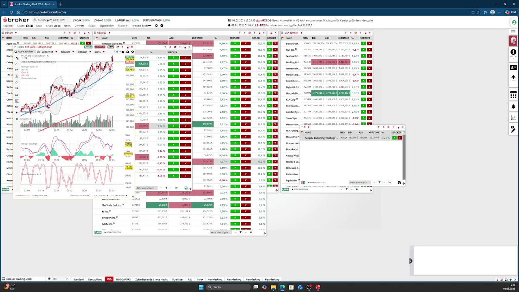Open the Indikator dropdown in chart
Screen dimensions: 519x292
[84, 52]
